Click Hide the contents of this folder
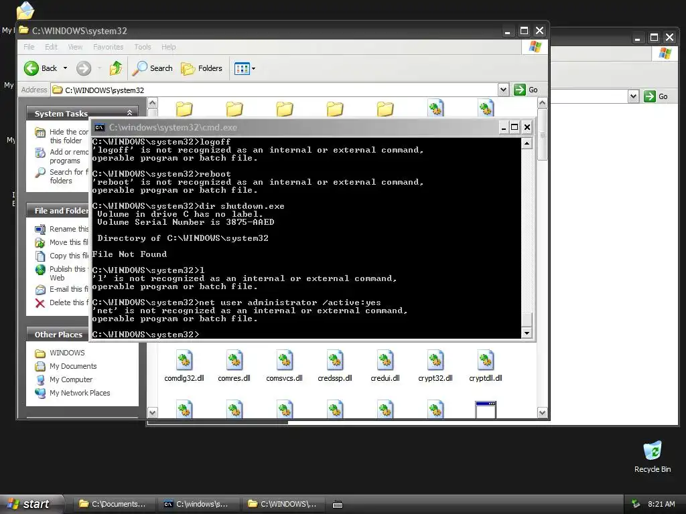The image size is (686, 514). point(62,136)
